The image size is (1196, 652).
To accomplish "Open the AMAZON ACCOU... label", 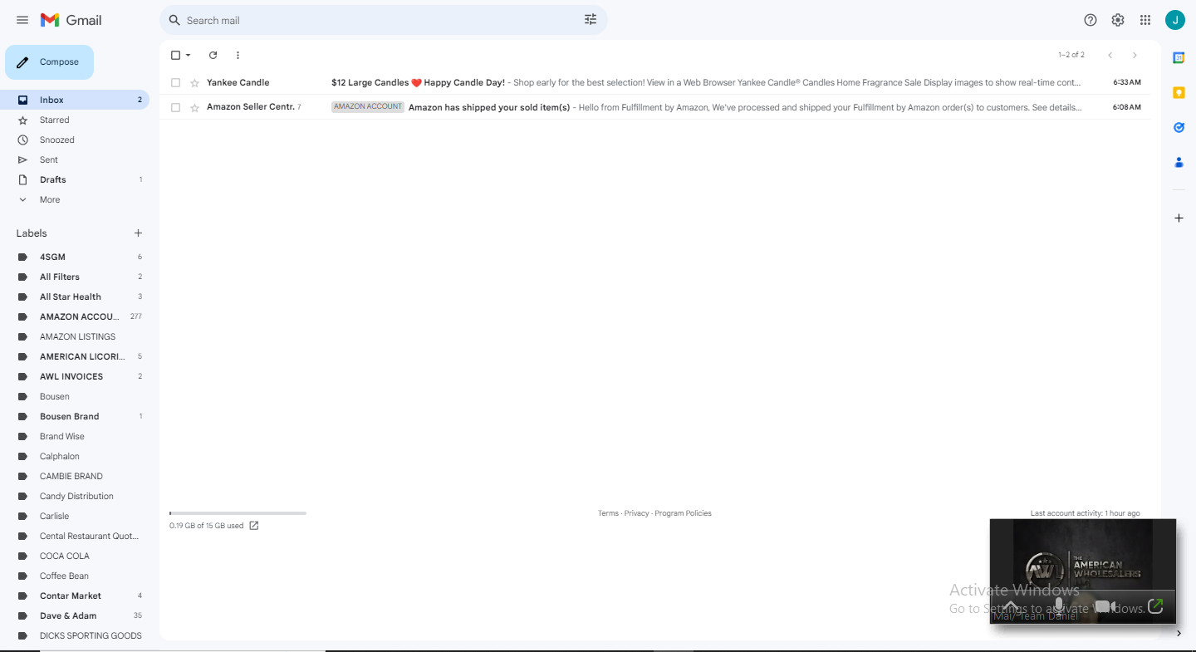I will 75,316.
